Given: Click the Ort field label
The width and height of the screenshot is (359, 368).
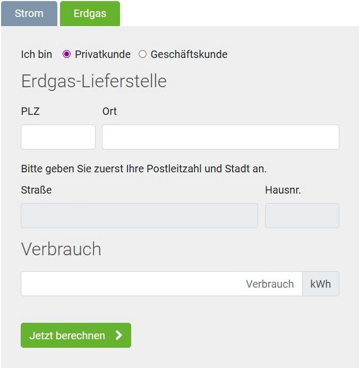Looking at the screenshot, I should 109,111.
